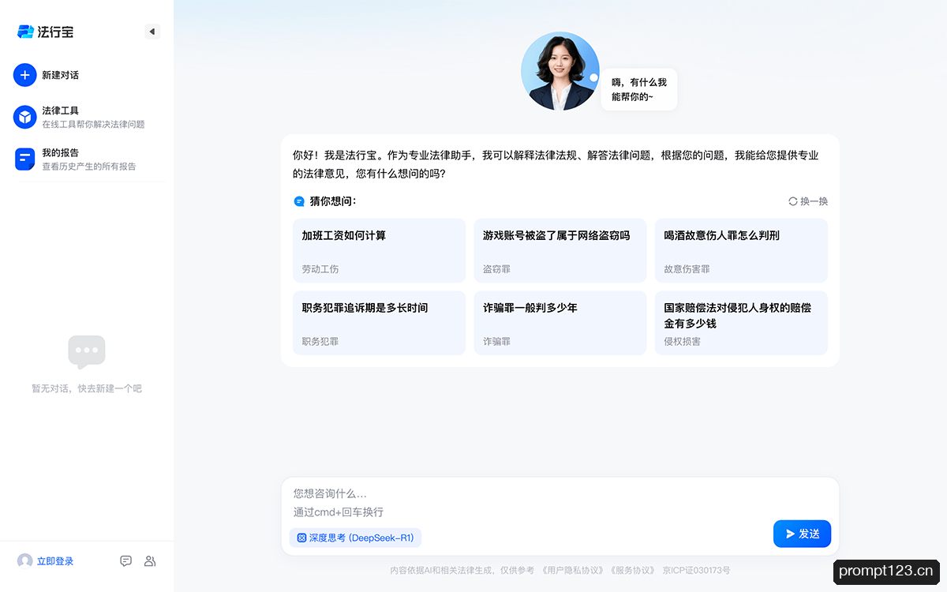Open the 《服务协议》 link

click(632, 570)
